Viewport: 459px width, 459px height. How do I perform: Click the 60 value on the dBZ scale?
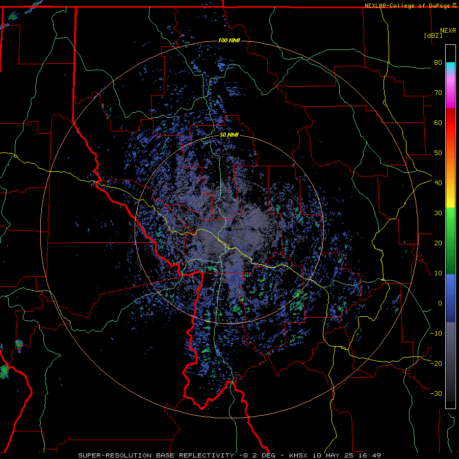438,122
